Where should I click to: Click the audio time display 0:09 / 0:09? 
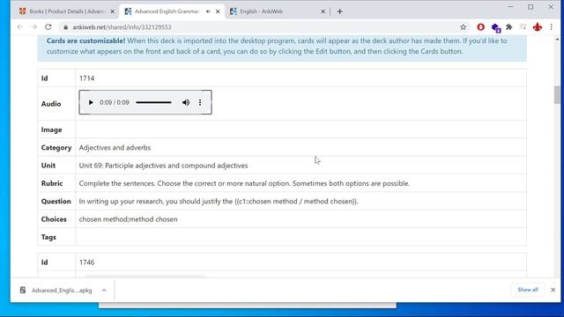pos(114,102)
